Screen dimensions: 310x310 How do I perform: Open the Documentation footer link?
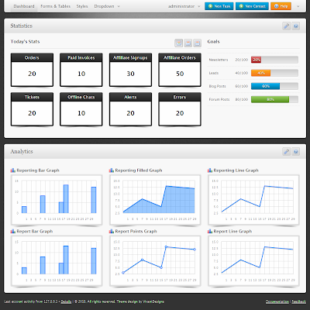(x=277, y=301)
